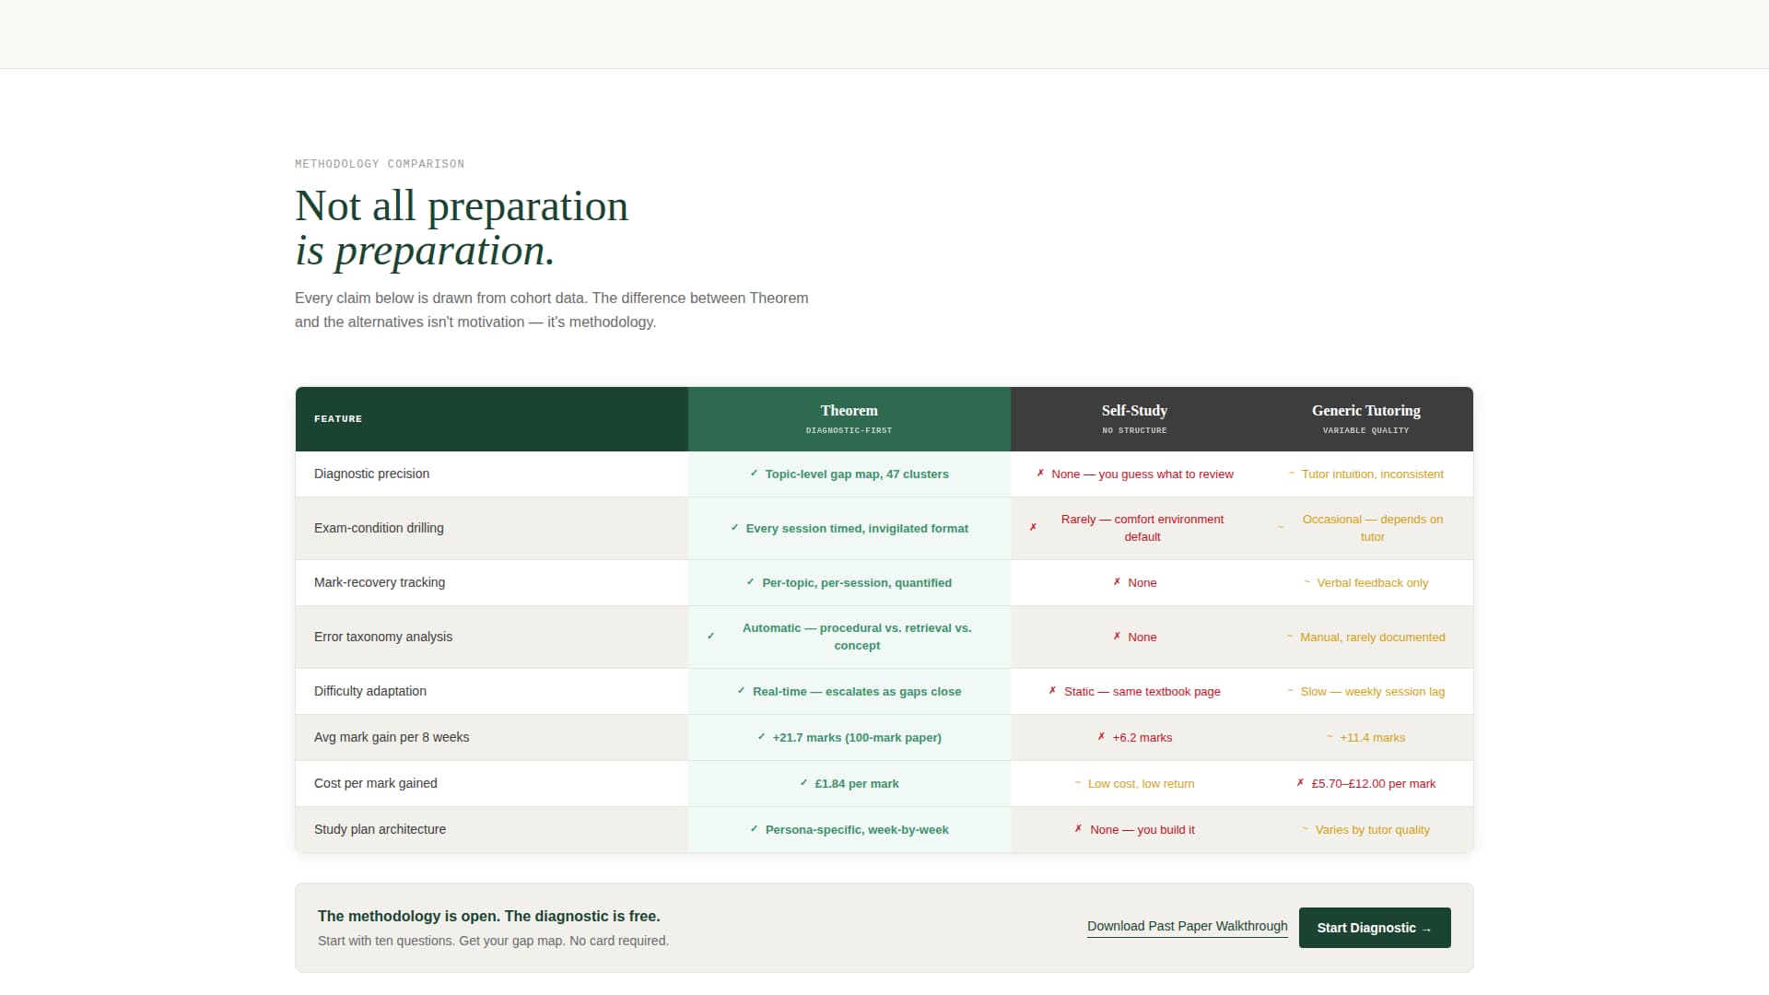This screenshot has width=1769, height=995.
Task: Click checkmark beside Real-time escalates as gaps close
Action: (741, 691)
